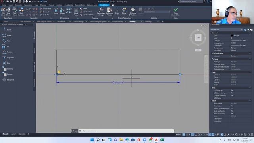Collapse the General properties section
The width and height of the screenshot is (254, 143).
(x=250, y=33)
